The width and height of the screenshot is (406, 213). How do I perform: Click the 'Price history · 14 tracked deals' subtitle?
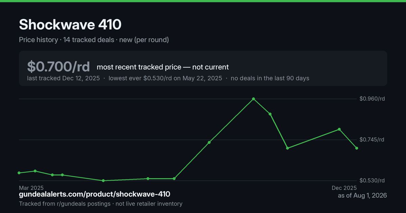(x=67, y=40)
